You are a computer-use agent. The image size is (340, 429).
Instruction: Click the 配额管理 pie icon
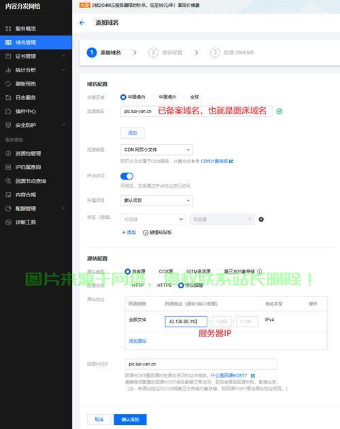8,209
